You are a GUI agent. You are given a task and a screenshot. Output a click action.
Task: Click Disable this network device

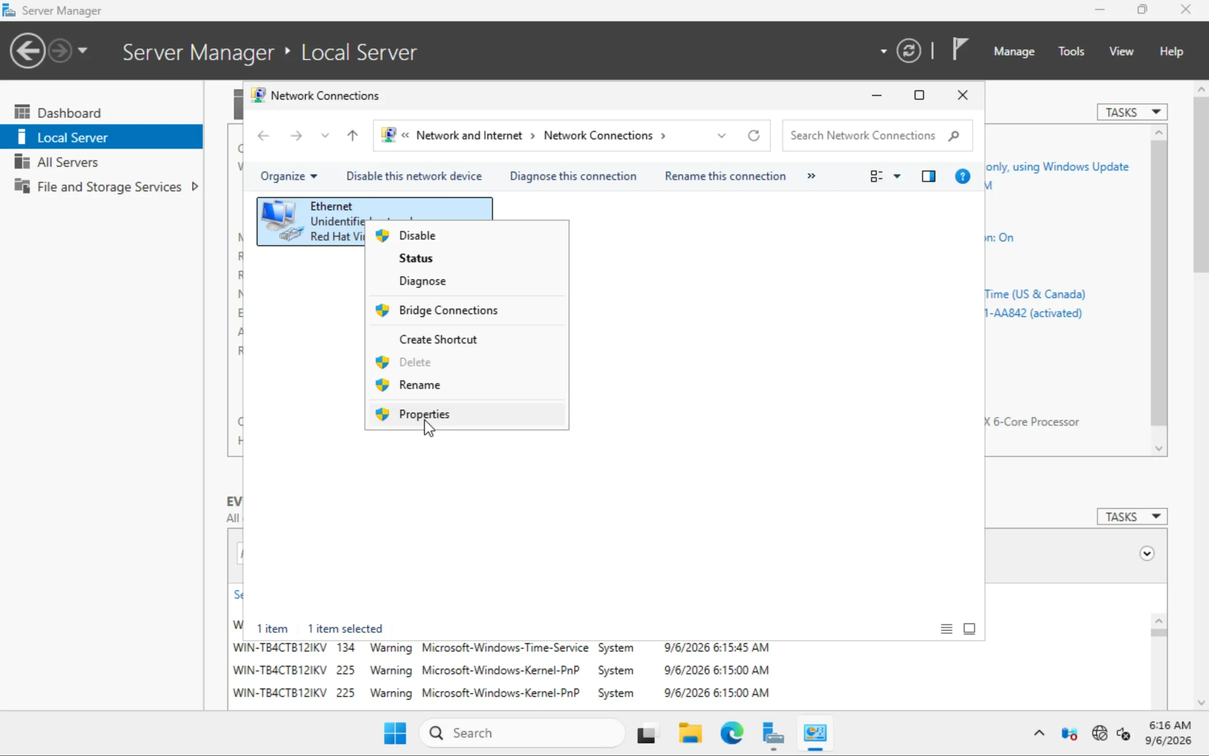[x=414, y=176]
